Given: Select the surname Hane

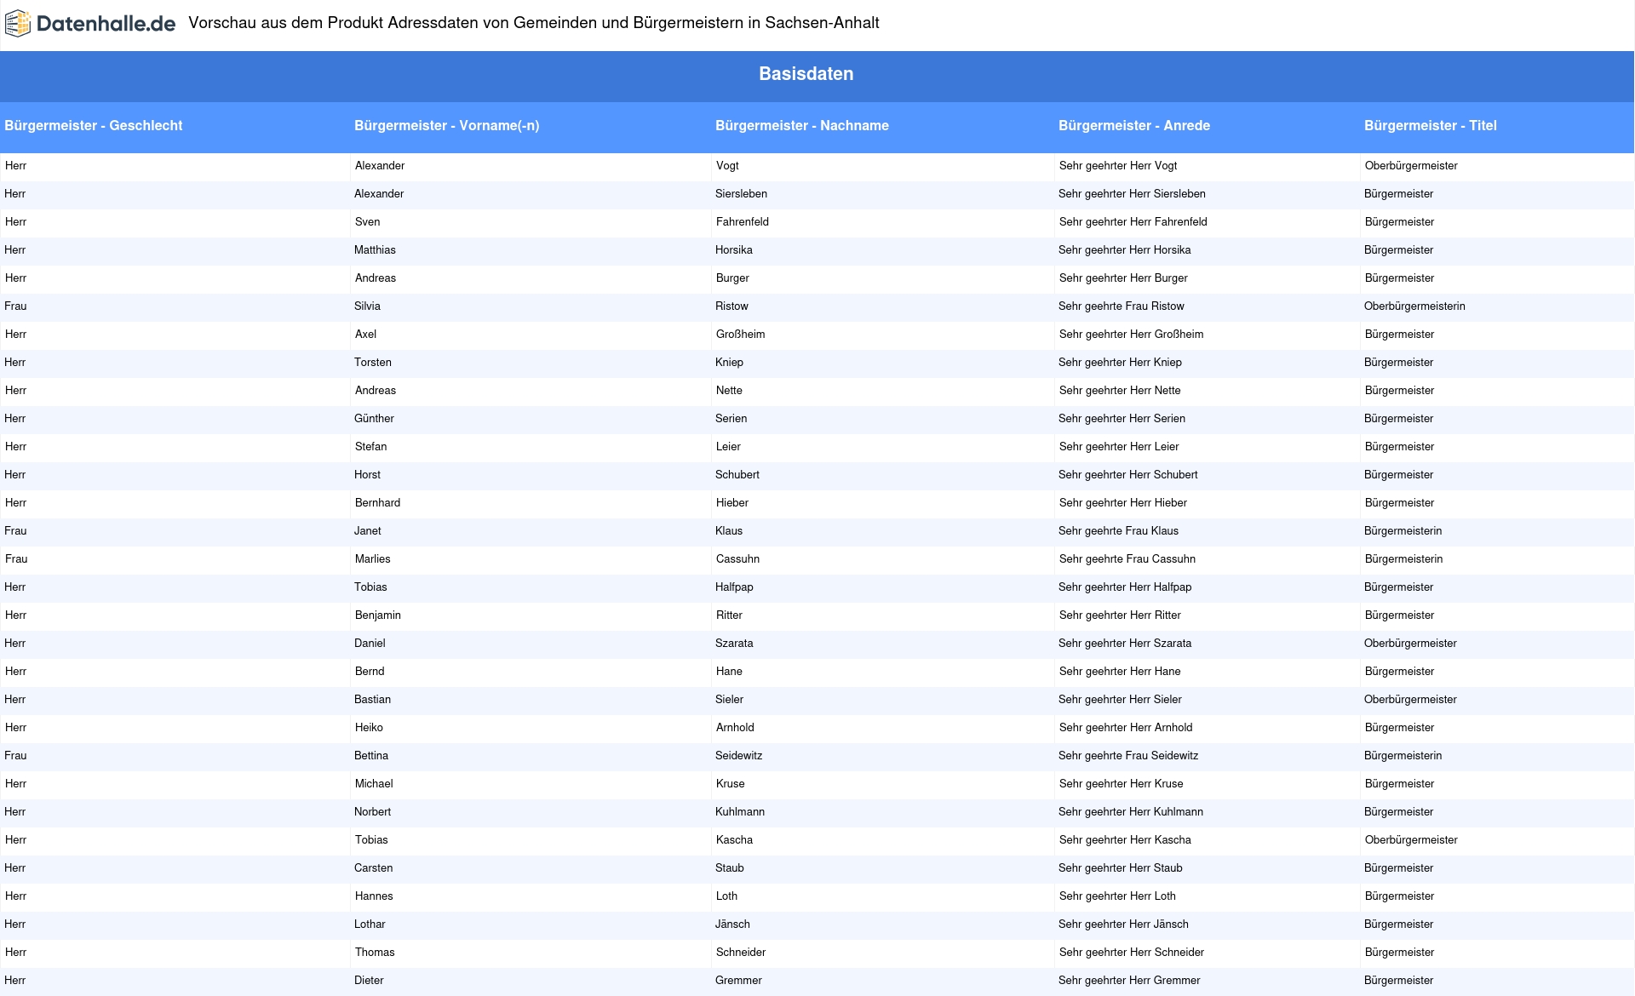Looking at the screenshot, I should pos(729,672).
